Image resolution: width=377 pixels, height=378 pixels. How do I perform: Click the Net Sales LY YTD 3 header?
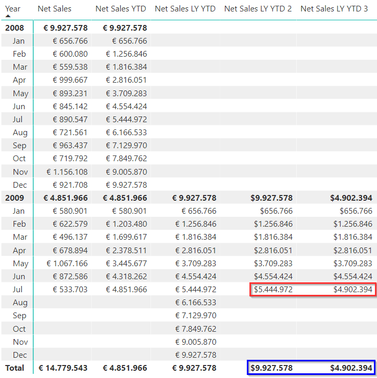334,8
